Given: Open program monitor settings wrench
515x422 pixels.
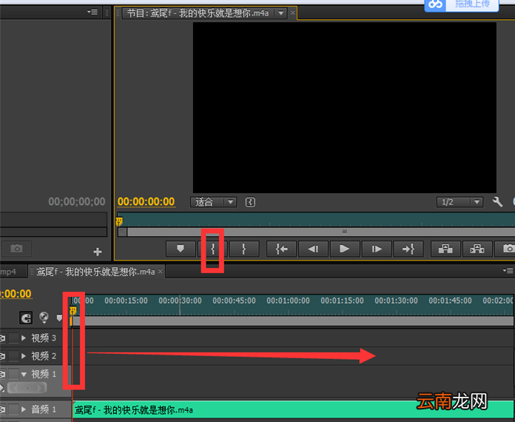Looking at the screenshot, I should [x=497, y=201].
